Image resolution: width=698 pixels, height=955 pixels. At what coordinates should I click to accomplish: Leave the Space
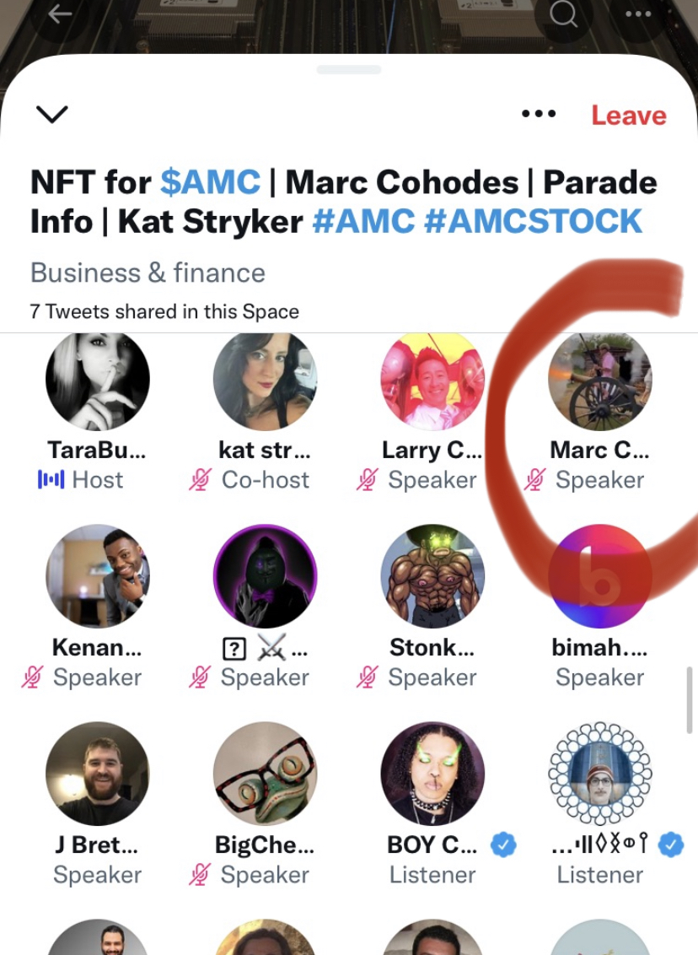point(629,115)
